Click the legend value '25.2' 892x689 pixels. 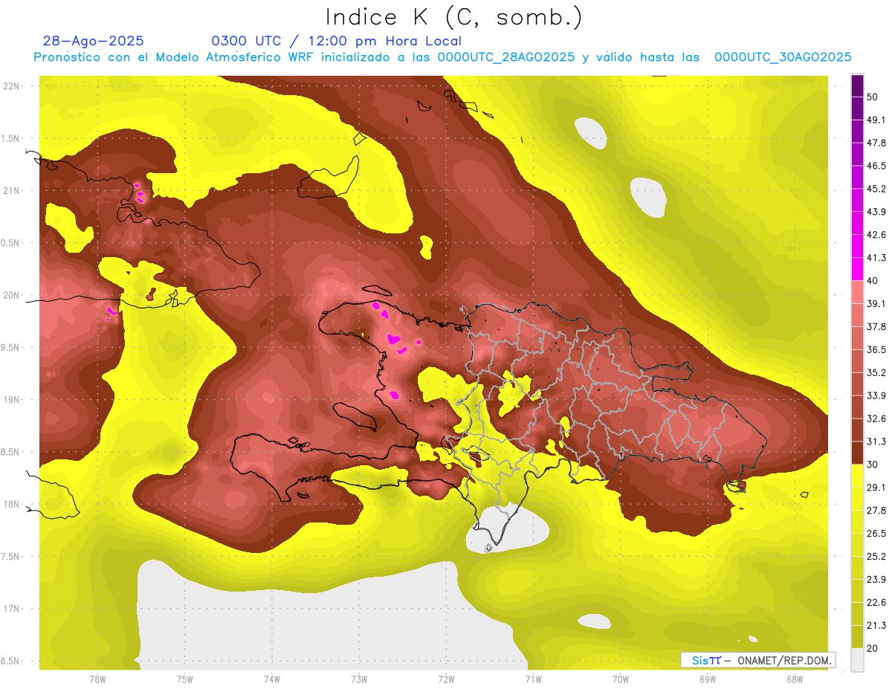(x=876, y=557)
